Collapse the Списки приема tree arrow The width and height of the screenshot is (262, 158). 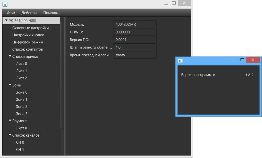click(10, 56)
